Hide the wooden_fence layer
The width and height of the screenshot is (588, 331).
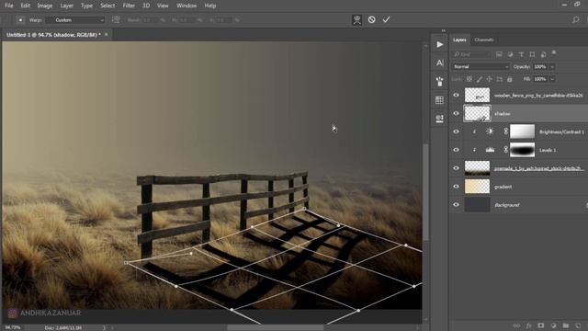456,96
